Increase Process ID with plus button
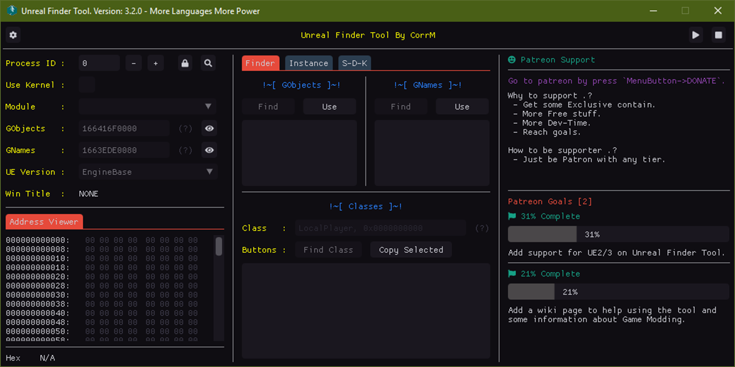Viewport: 735px width, 367px height. 156,63
